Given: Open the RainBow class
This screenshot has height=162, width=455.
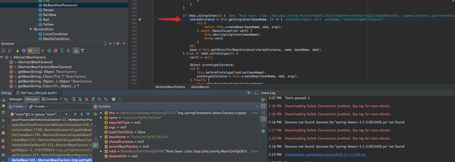Looking at the screenshot, I should pyautogui.click(x=50, y=15).
